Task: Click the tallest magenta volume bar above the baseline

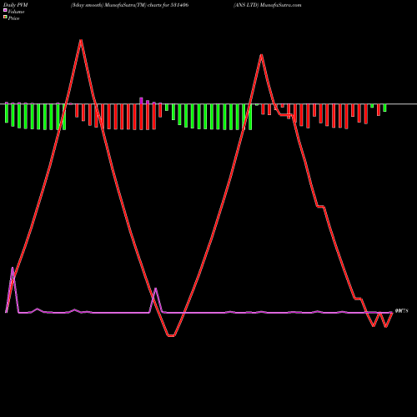Action: click(141, 101)
